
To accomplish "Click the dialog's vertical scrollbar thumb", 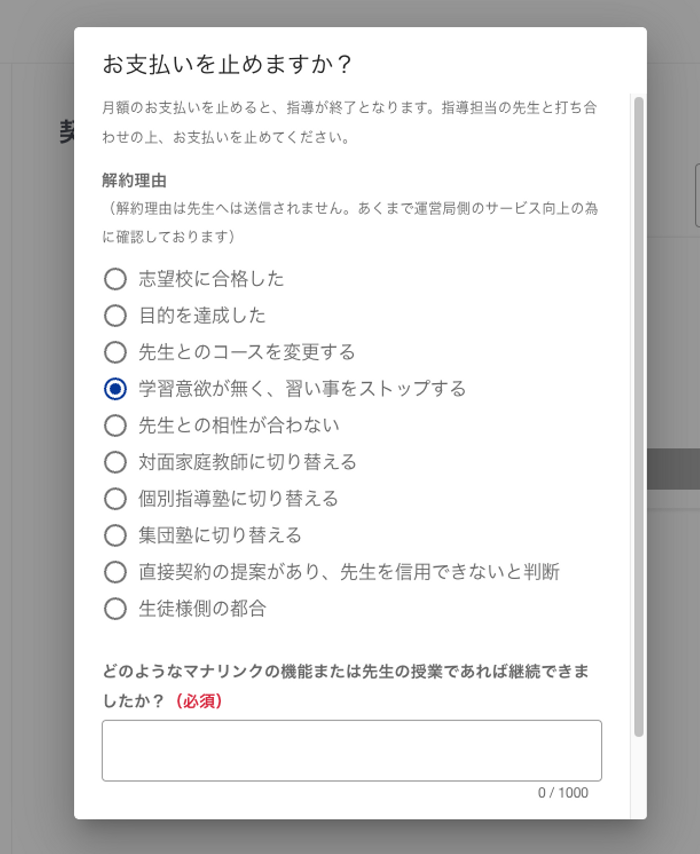I will click(639, 417).
